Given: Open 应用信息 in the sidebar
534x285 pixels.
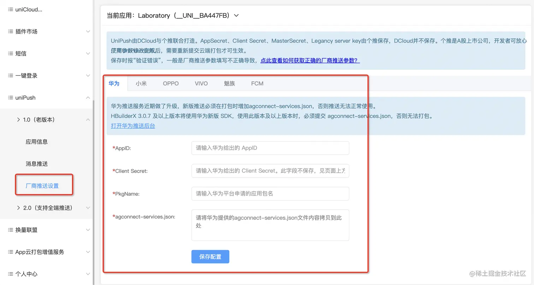Looking at the screenshot, I should [37, 142].
